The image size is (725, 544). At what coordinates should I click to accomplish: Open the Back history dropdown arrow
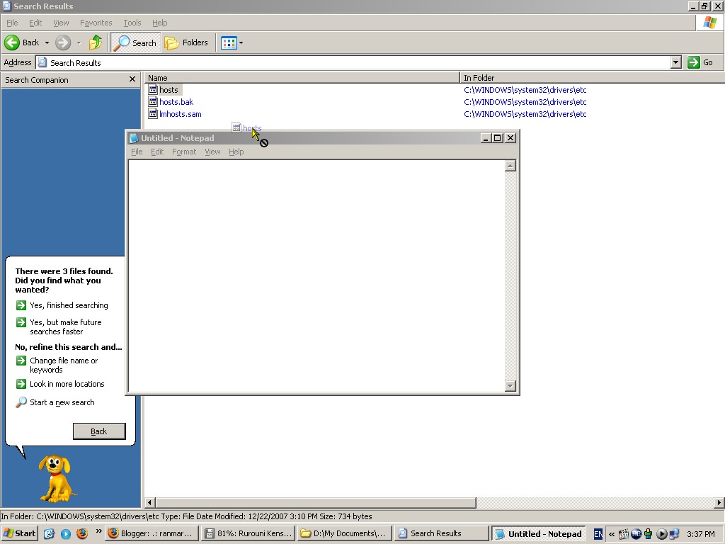tap(47, 43)
